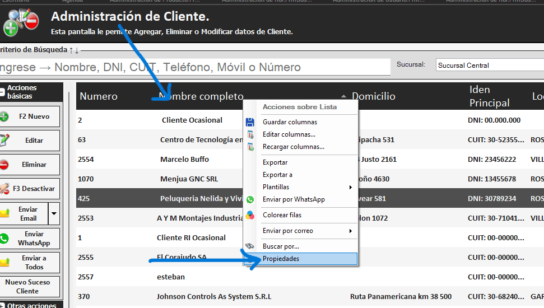Open the Enviar Email dropdown arrow
Image resolution: width=544 pixels, height=308 pixels.
[54, 213]
